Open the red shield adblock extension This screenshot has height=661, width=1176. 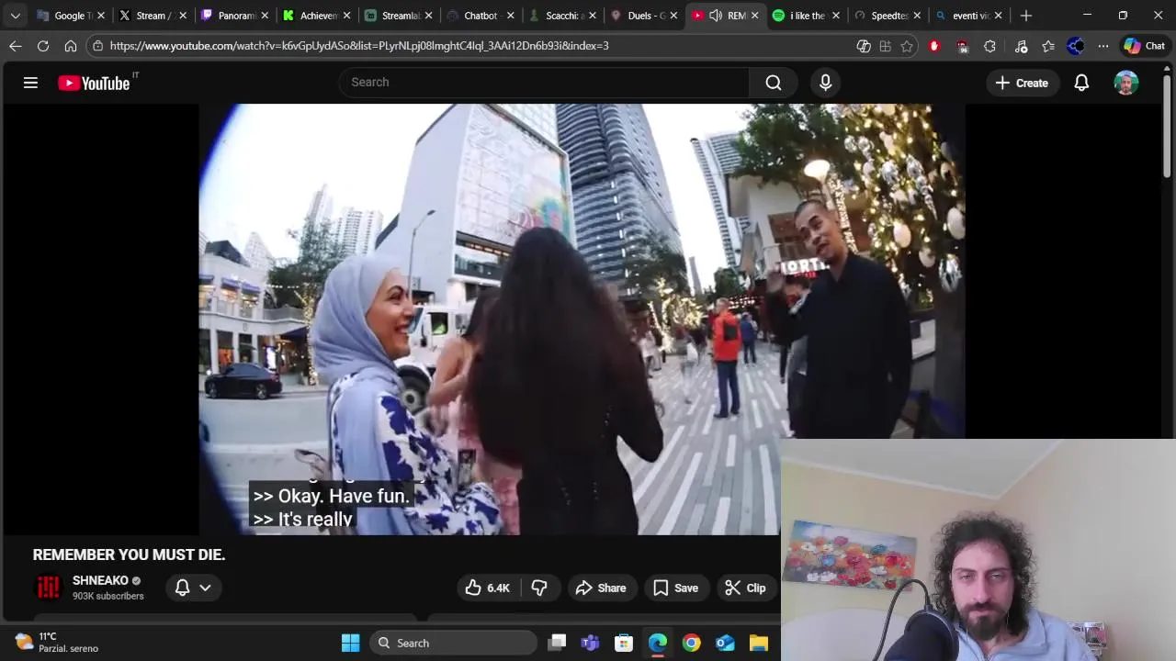pyautogui.click(x=934, y=46)
